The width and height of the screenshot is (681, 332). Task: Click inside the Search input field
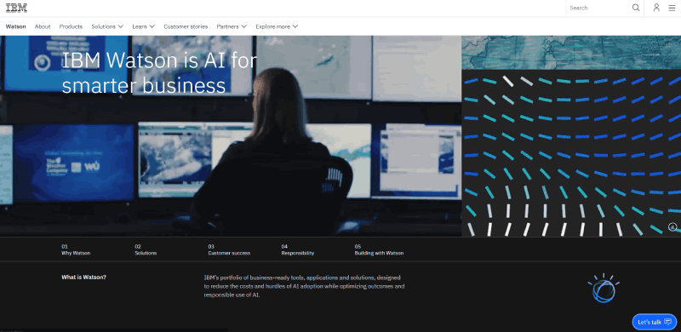598,8
